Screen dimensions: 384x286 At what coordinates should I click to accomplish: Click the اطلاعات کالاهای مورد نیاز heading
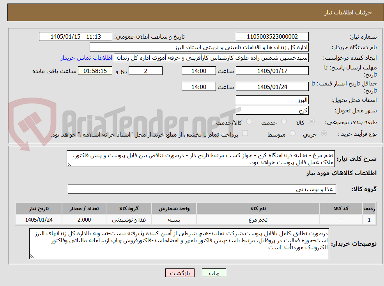pyautogui.click(x=342, y=173)
